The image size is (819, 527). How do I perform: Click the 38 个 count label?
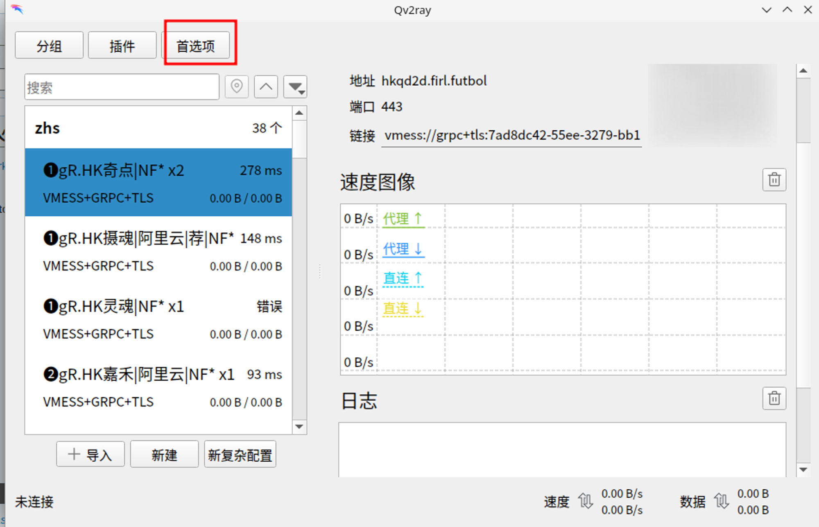click(267, 128)
